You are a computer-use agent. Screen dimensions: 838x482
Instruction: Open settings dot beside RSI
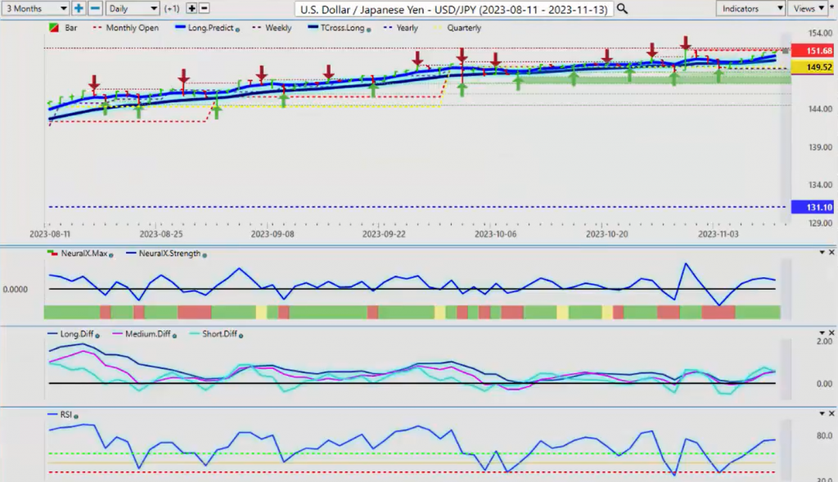pyautogui.click(x=76, y=417)
